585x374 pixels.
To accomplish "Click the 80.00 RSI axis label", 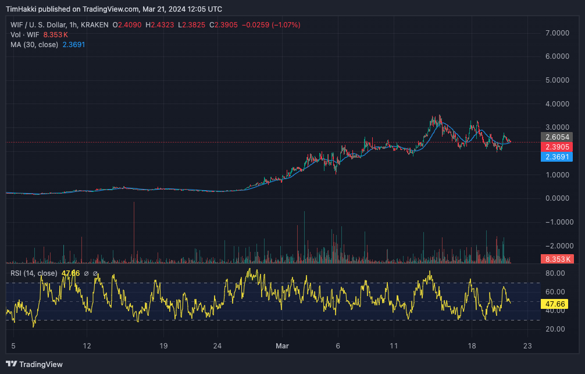I will pyautogui.click(x=555, y=273).
